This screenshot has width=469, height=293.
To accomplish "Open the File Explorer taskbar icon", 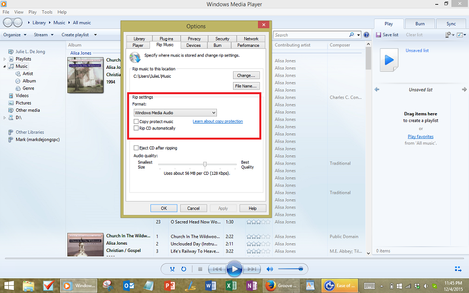I will click(28, 286).
